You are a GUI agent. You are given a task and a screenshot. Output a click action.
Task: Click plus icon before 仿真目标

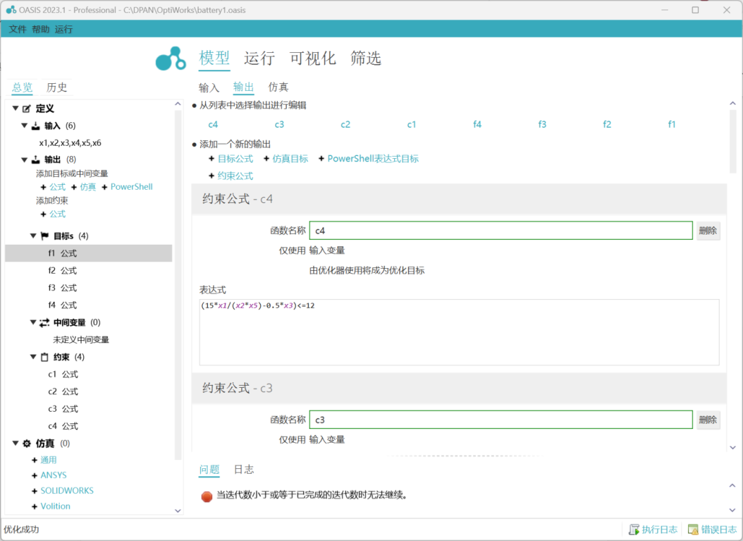266,159
